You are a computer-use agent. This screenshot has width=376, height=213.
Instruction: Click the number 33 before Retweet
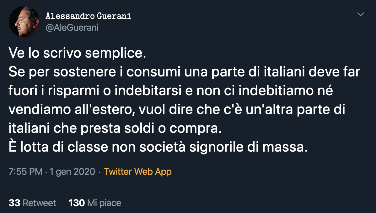click(x=14, y=203)
